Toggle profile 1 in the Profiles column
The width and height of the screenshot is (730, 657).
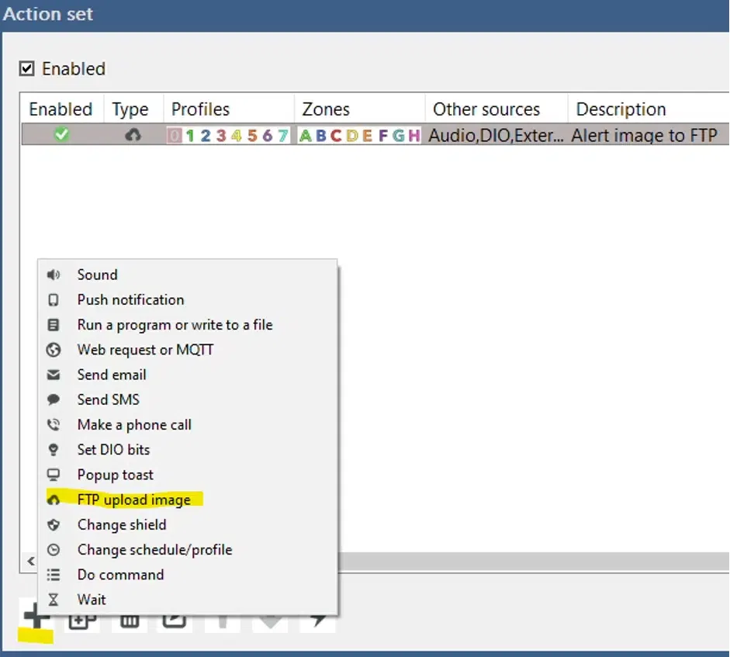point(190,136)
